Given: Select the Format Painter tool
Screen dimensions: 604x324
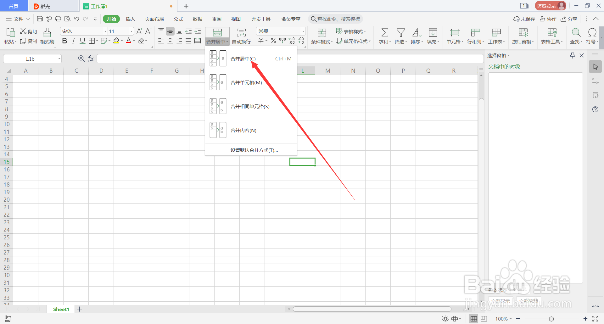Looking at the screenshot, I should pyautogui.click(x=47, y=36).
